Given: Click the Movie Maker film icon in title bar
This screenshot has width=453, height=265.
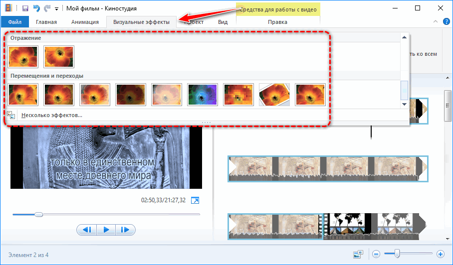Looking at the screenshot, I should (8, 8).
